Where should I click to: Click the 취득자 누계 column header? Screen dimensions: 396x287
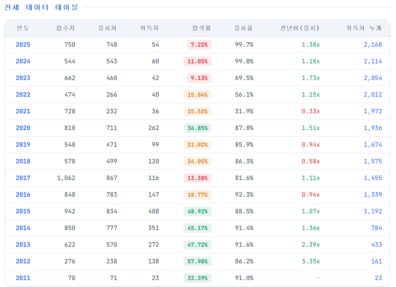(x=364, y=28)
